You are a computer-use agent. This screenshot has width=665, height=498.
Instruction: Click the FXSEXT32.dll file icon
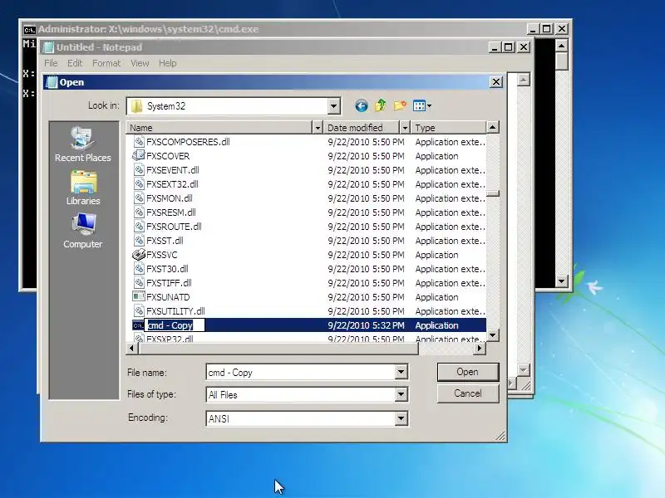(x=139, y=183)
